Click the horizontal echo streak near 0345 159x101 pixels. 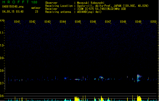77,80
